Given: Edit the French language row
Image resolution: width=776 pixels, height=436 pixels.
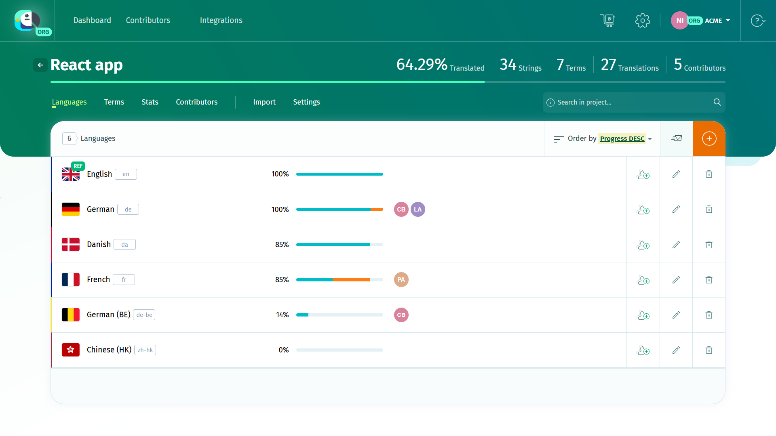Looking at the screenshot, I should point(676,280).
